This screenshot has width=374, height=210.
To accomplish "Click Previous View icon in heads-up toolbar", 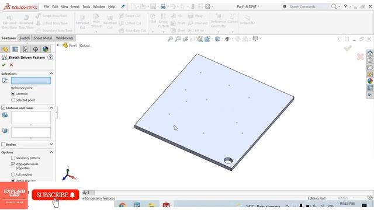I will click(x=185, y=39).
